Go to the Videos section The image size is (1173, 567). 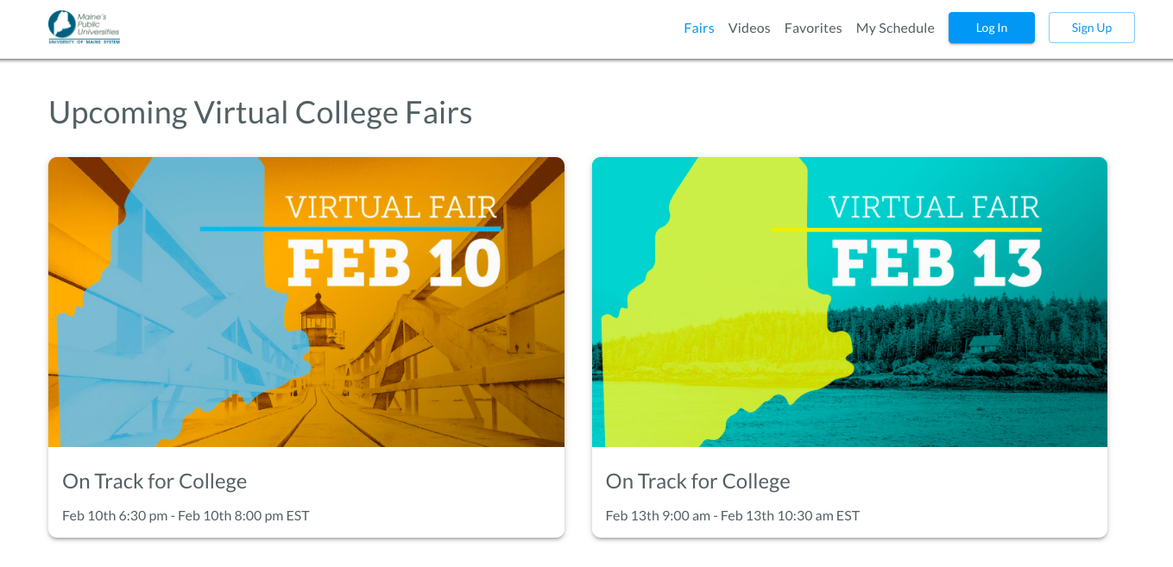click(748, 28)
